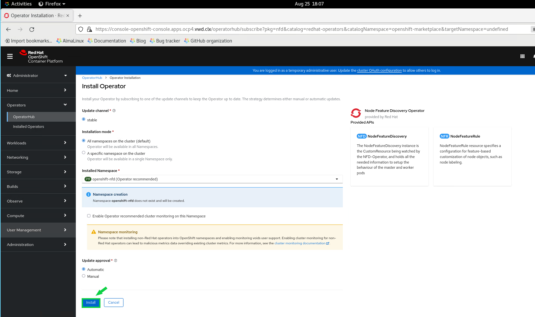
Task: Collapse the Operators navigation section
Action: (x=38, y=105)
